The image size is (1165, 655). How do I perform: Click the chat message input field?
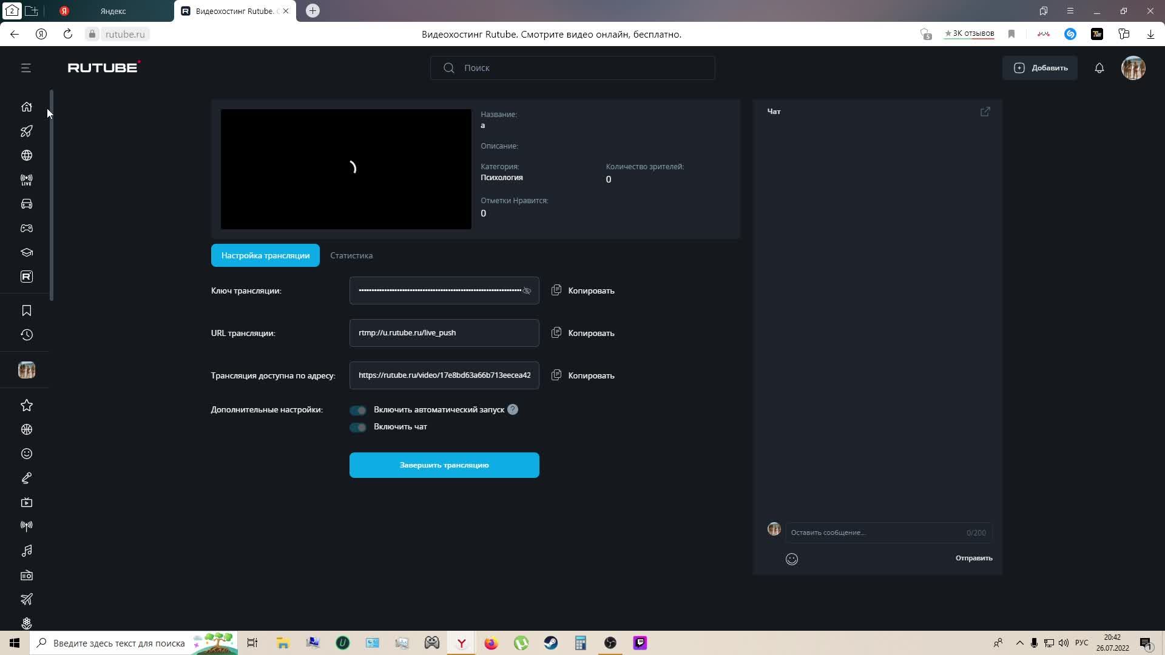pos(874,532)
